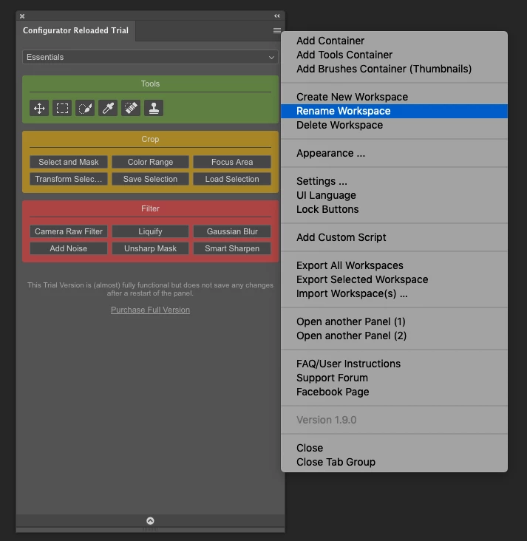The image size is (527, 541).
Task: Select the Rectangular Marquee tool icon
Action: coord(62,109)
